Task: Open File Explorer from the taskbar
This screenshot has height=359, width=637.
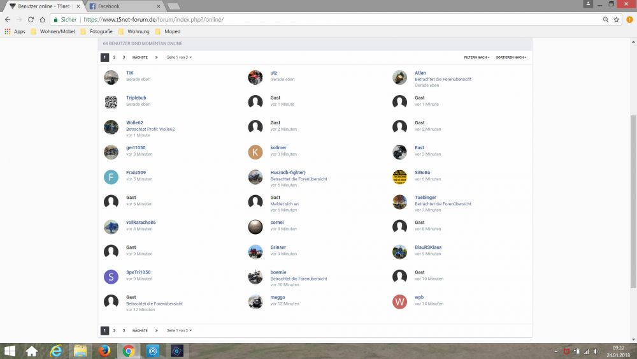Action: click(80, 351)
